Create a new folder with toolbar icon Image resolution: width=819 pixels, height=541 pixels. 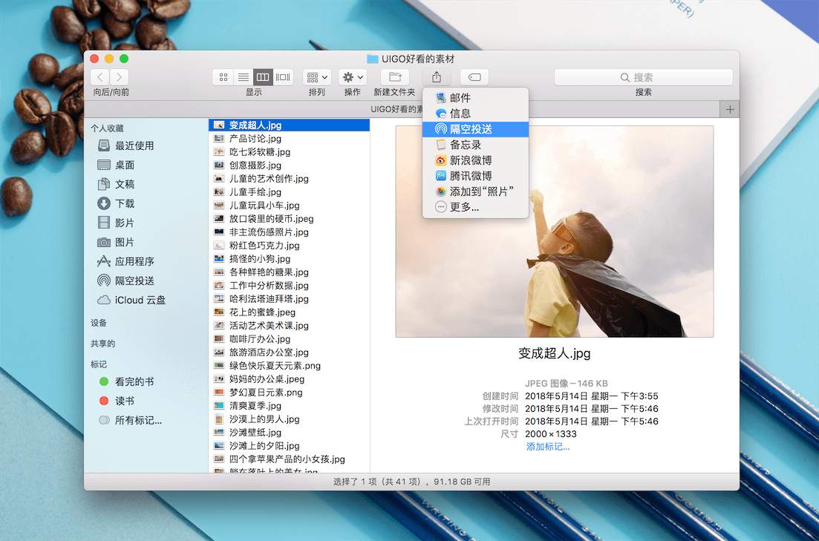[x=395, y=77]
